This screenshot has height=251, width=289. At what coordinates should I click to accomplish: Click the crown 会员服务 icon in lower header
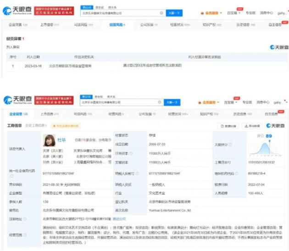pyautogui.click(x=200, y=102)
